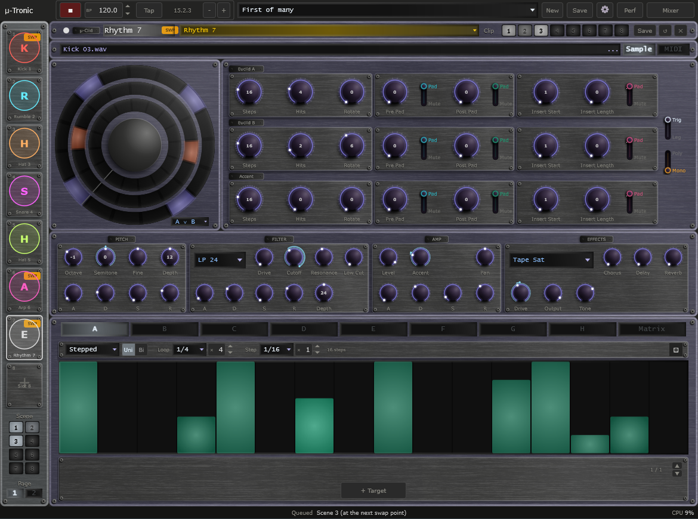Screen dimensions: 698x519
Task: Click the effects Reverb knob
Action: click(673, 257)
